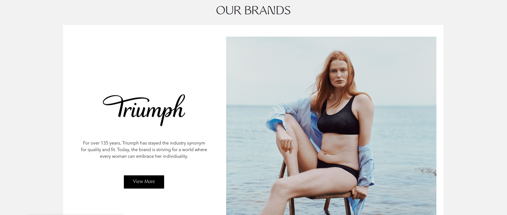507x215 pixels.
Task: Click the black bra top in the photo
Action: click(338, 118)
